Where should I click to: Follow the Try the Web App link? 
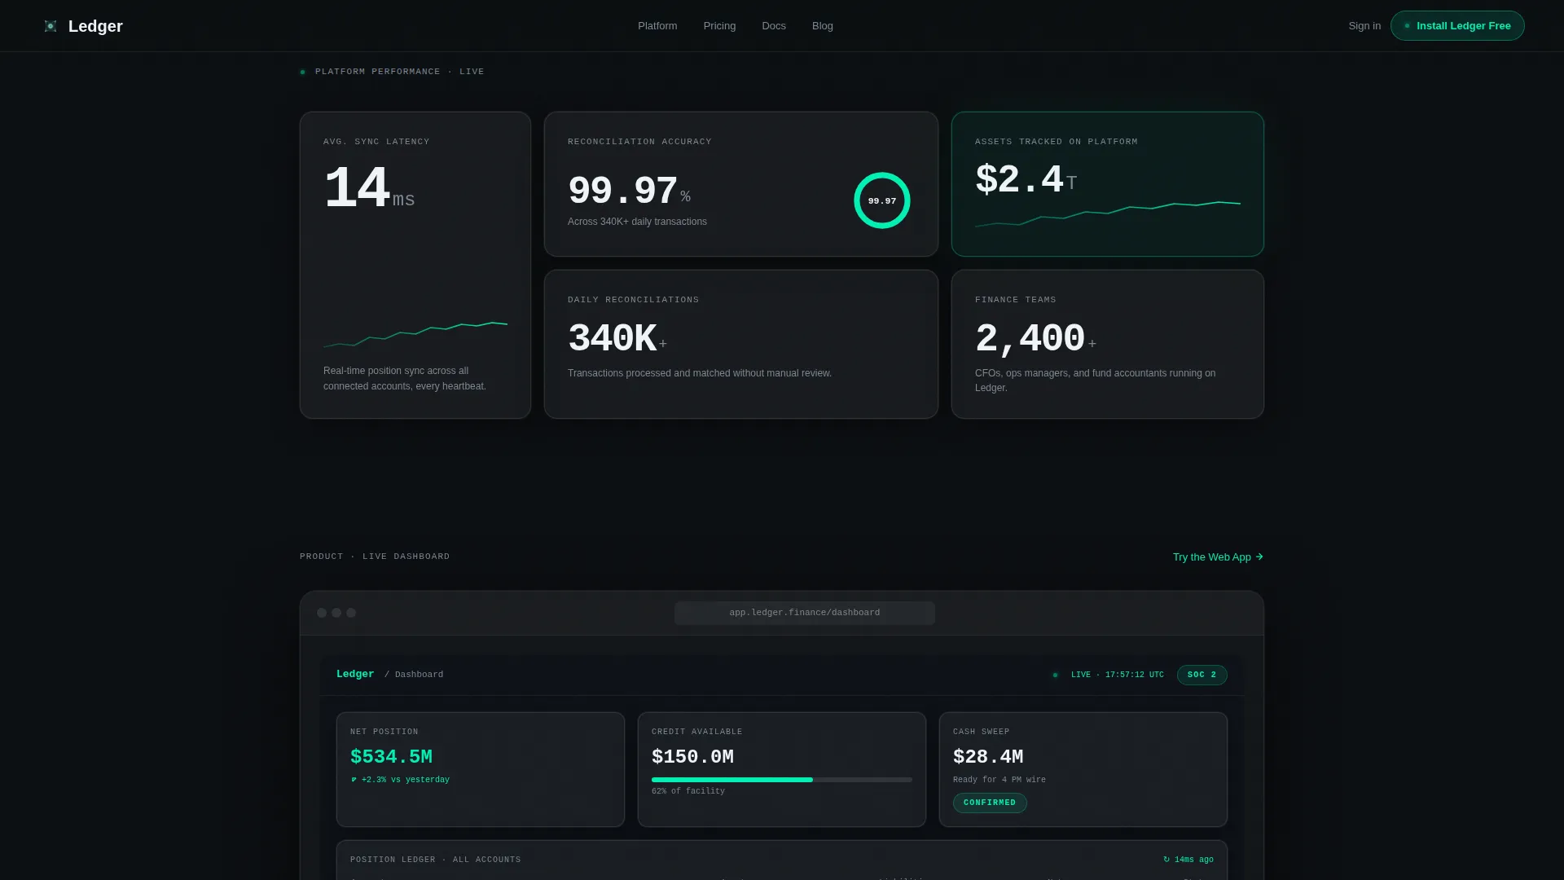1218,557
